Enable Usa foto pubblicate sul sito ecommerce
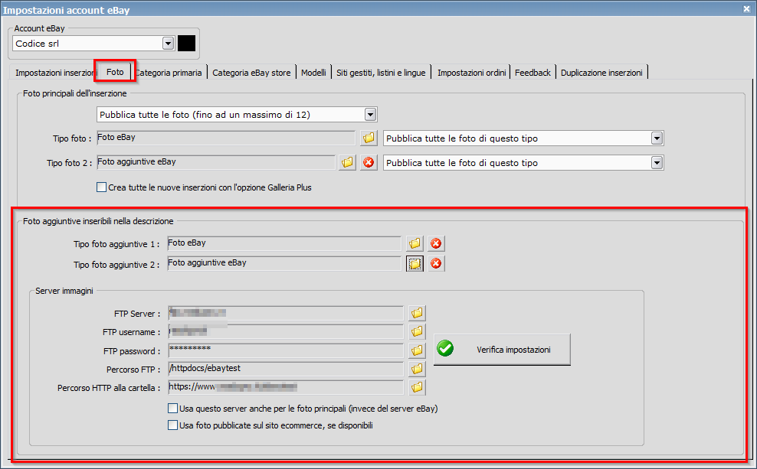The image size is (757, 469). tap(173, 425)
